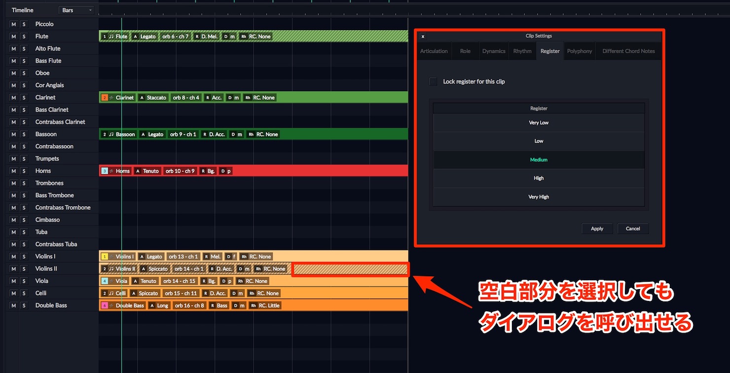730x373 pixels.
Task: Select the Alto Flute track name
Action: (48, 49)
